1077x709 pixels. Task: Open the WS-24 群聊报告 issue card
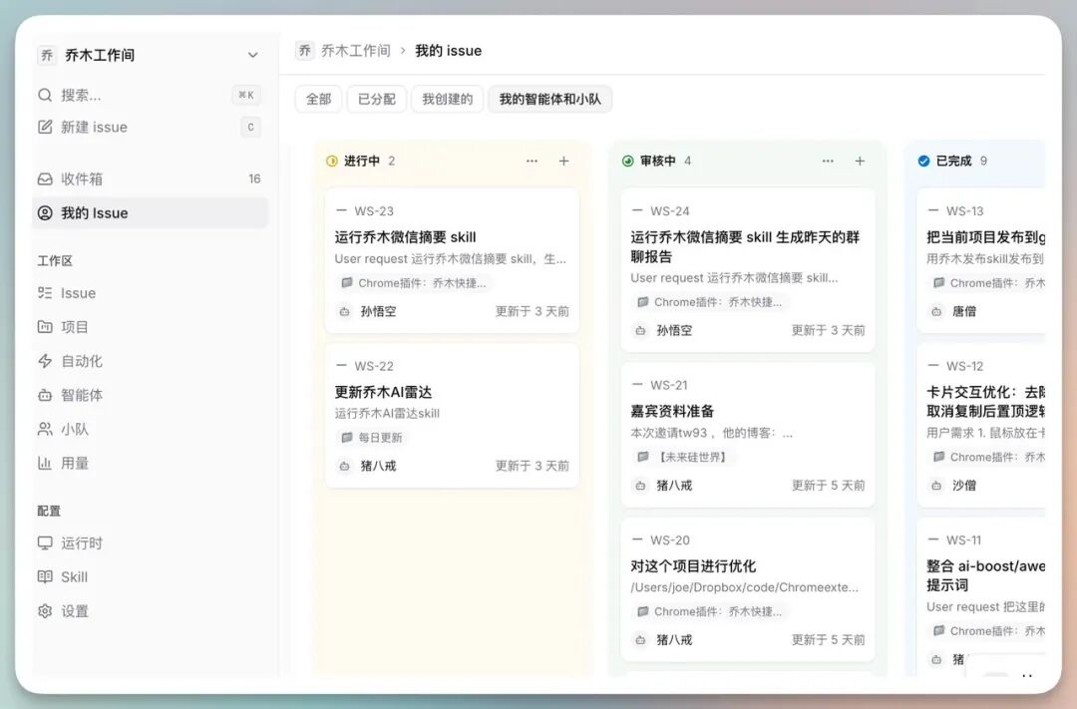pos(747,270)
